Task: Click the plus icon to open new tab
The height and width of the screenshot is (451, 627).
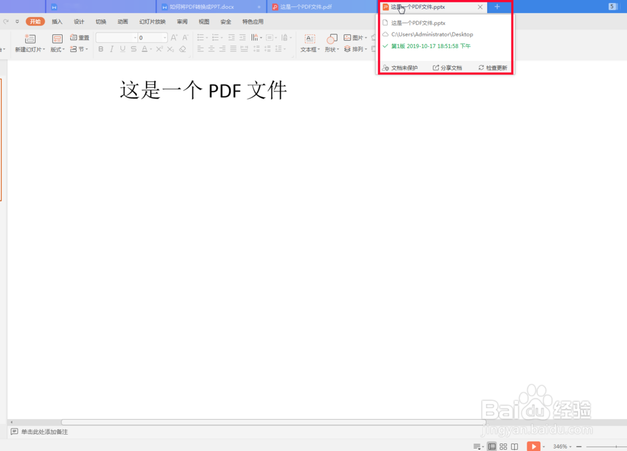Action: pyautogui.click(x=497, y=7)
